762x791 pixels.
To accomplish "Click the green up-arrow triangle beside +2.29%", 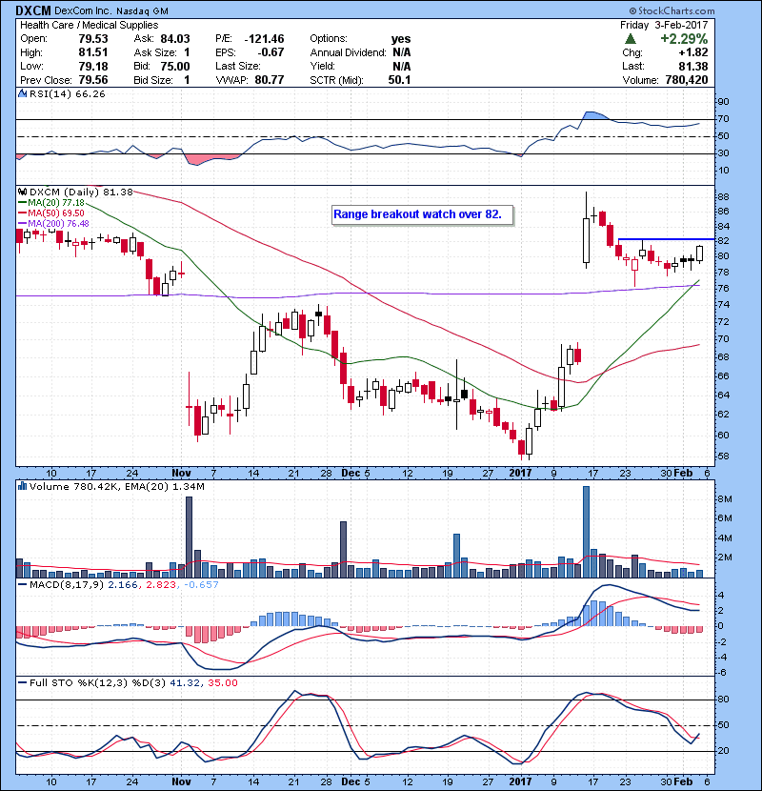I will point(630,39).
